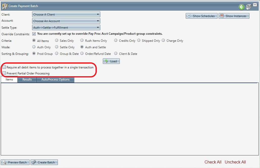This screenshot has height=168, width=260.
Task: Sort by Prod Group
Action: [x=34, y=54]
